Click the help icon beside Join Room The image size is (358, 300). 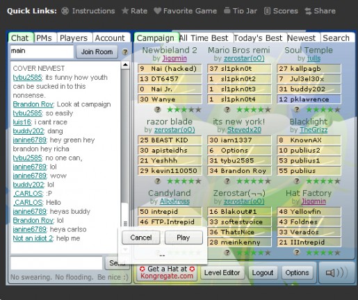tap(125, 52)
